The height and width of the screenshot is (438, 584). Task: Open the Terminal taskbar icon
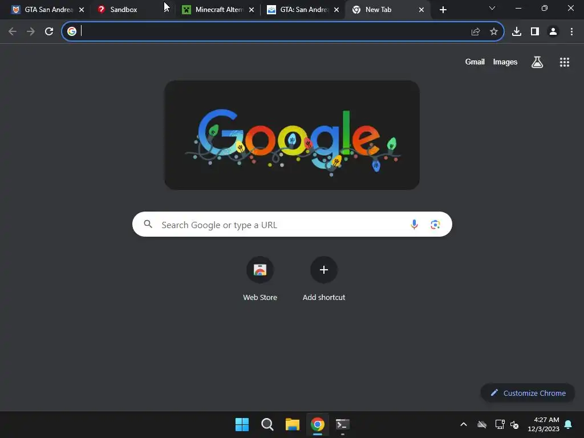pos(343,424)
